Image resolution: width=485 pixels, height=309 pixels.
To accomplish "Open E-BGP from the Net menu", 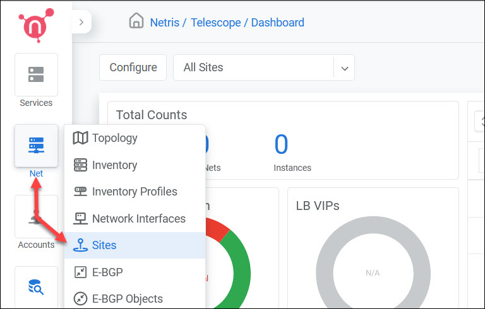I will pos(135,272).
